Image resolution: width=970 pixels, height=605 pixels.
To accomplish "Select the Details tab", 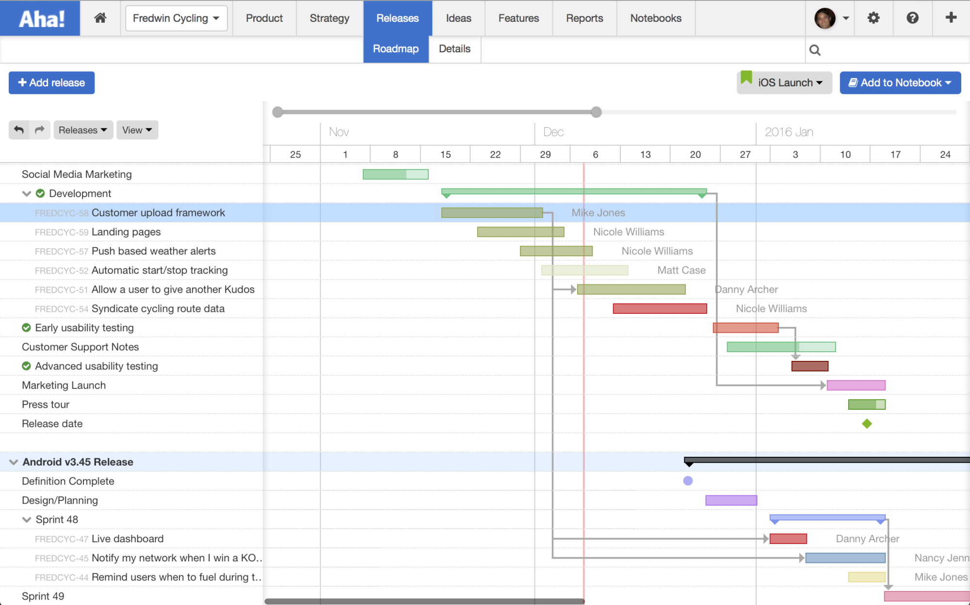I will [454, 49].
